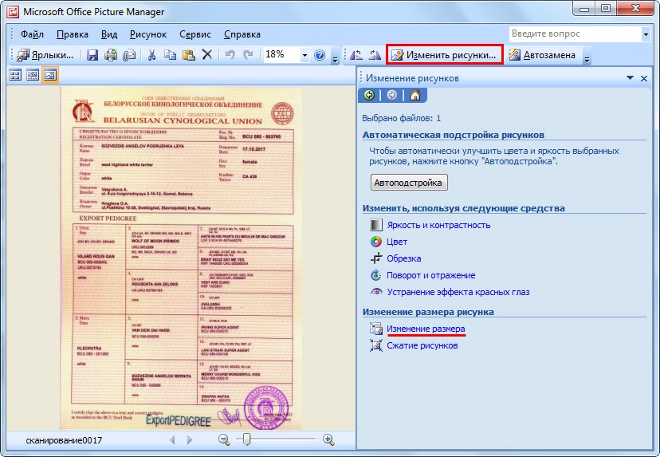Screen dimensions: 660x457
Task: Click the task pane Home icon
Action: 415,95
